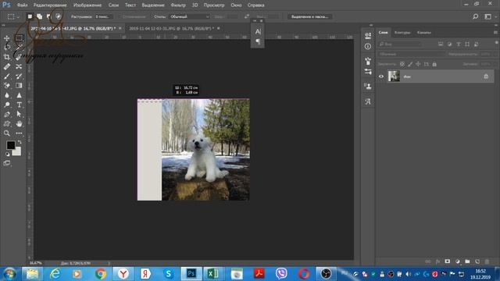The width and height of the screenshot is (500, 281).
Task: Select the Sharpen triangle tool
Action: (x=19, y=95)
